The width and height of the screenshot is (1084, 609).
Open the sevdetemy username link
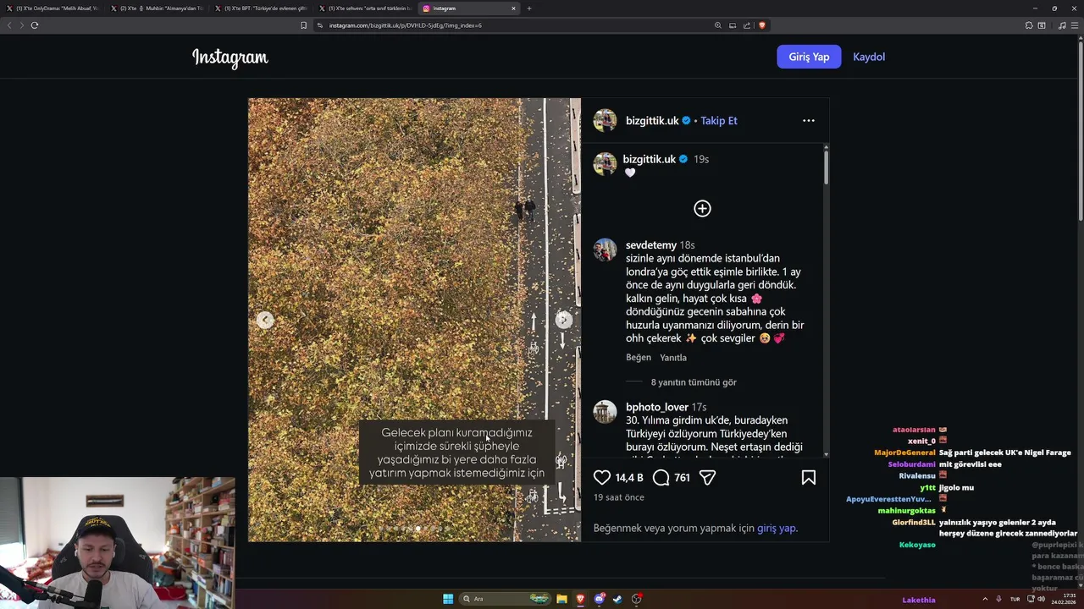pyautogui.click(x=651, y=245)
